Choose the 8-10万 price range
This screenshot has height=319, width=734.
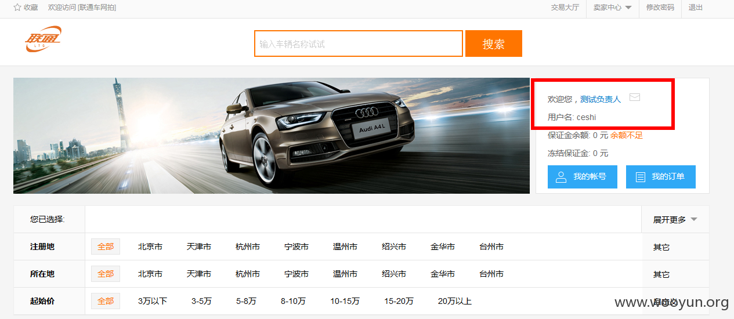(x=293, y=301)
